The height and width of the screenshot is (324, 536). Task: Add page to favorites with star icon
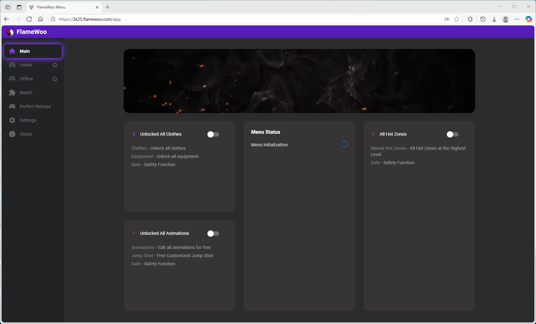pyautogui.click(x=457, y=19)
